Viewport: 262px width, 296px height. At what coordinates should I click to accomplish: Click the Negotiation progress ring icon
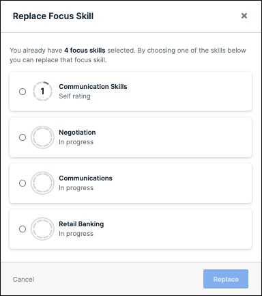click(x=42, y=137)
